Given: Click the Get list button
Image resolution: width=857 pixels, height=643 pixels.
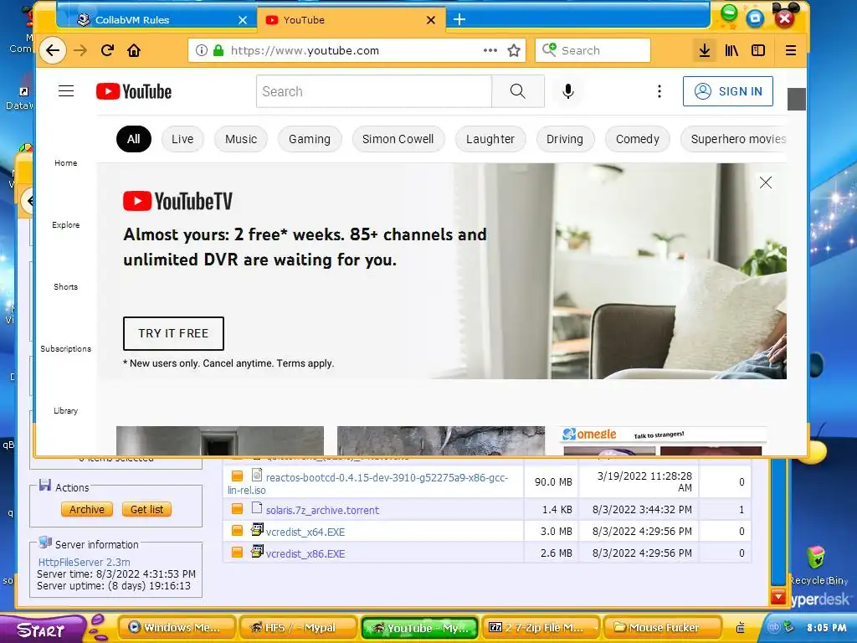Looking at the screenshot, I should [146, 510].
